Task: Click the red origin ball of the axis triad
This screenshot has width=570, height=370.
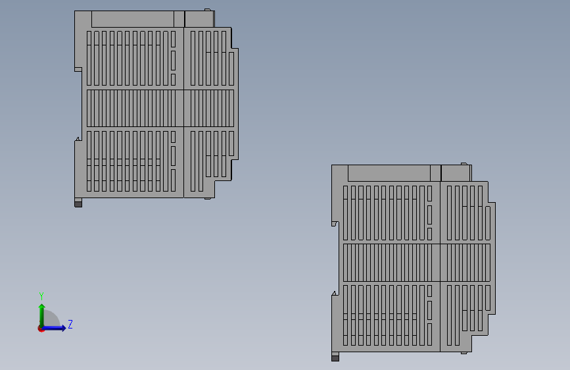Action: [41, 329]
